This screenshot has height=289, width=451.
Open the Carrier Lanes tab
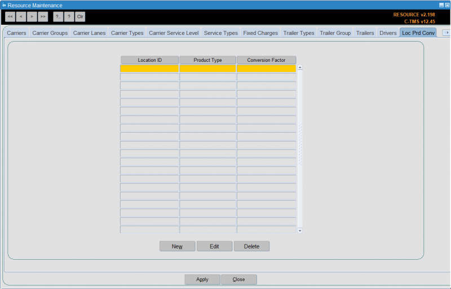coord(89,33)
